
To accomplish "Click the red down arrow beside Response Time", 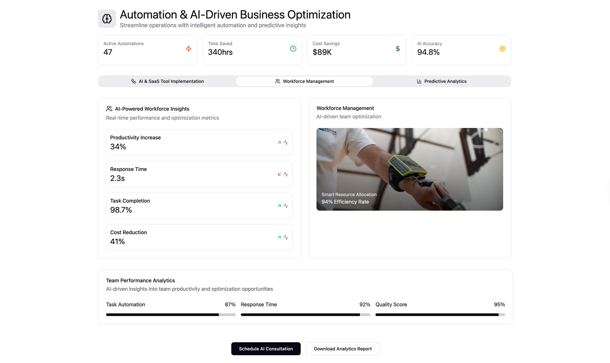I will click(279, 174).
